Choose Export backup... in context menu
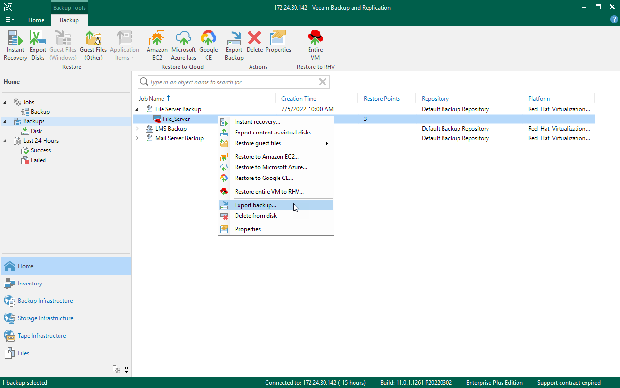 (x=276, y=205)
